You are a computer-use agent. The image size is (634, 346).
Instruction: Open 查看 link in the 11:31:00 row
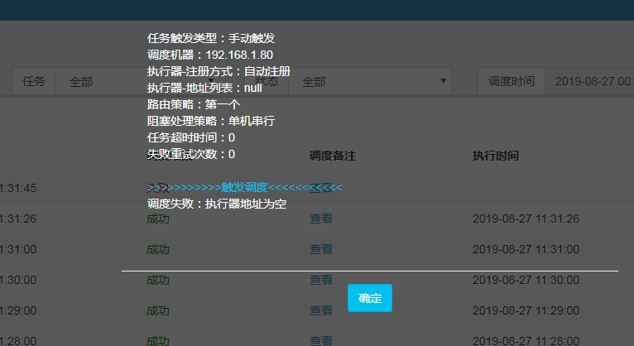[x=321, y=249]
